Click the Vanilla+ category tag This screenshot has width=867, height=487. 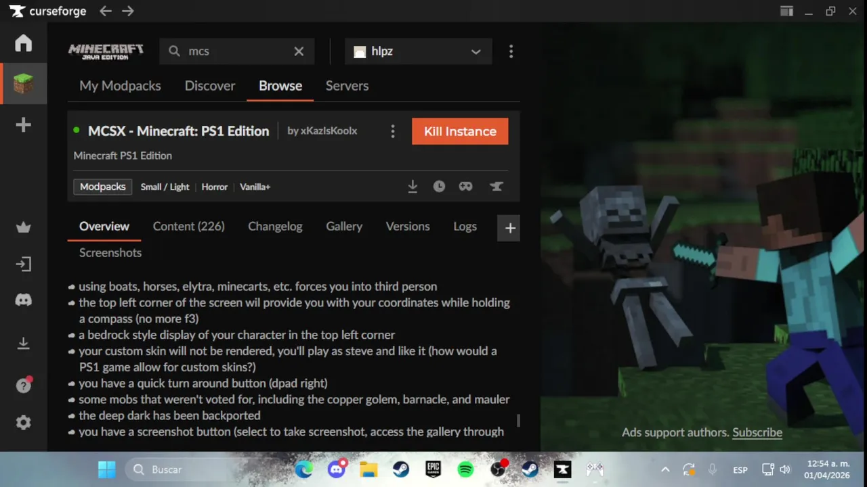[255, 187]
